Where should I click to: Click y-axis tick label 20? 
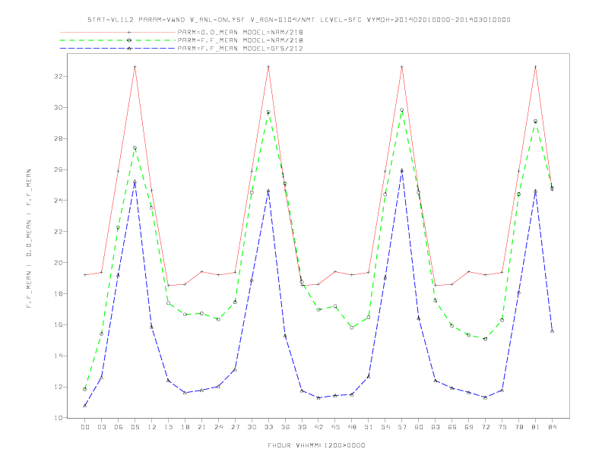click(59, 263)
